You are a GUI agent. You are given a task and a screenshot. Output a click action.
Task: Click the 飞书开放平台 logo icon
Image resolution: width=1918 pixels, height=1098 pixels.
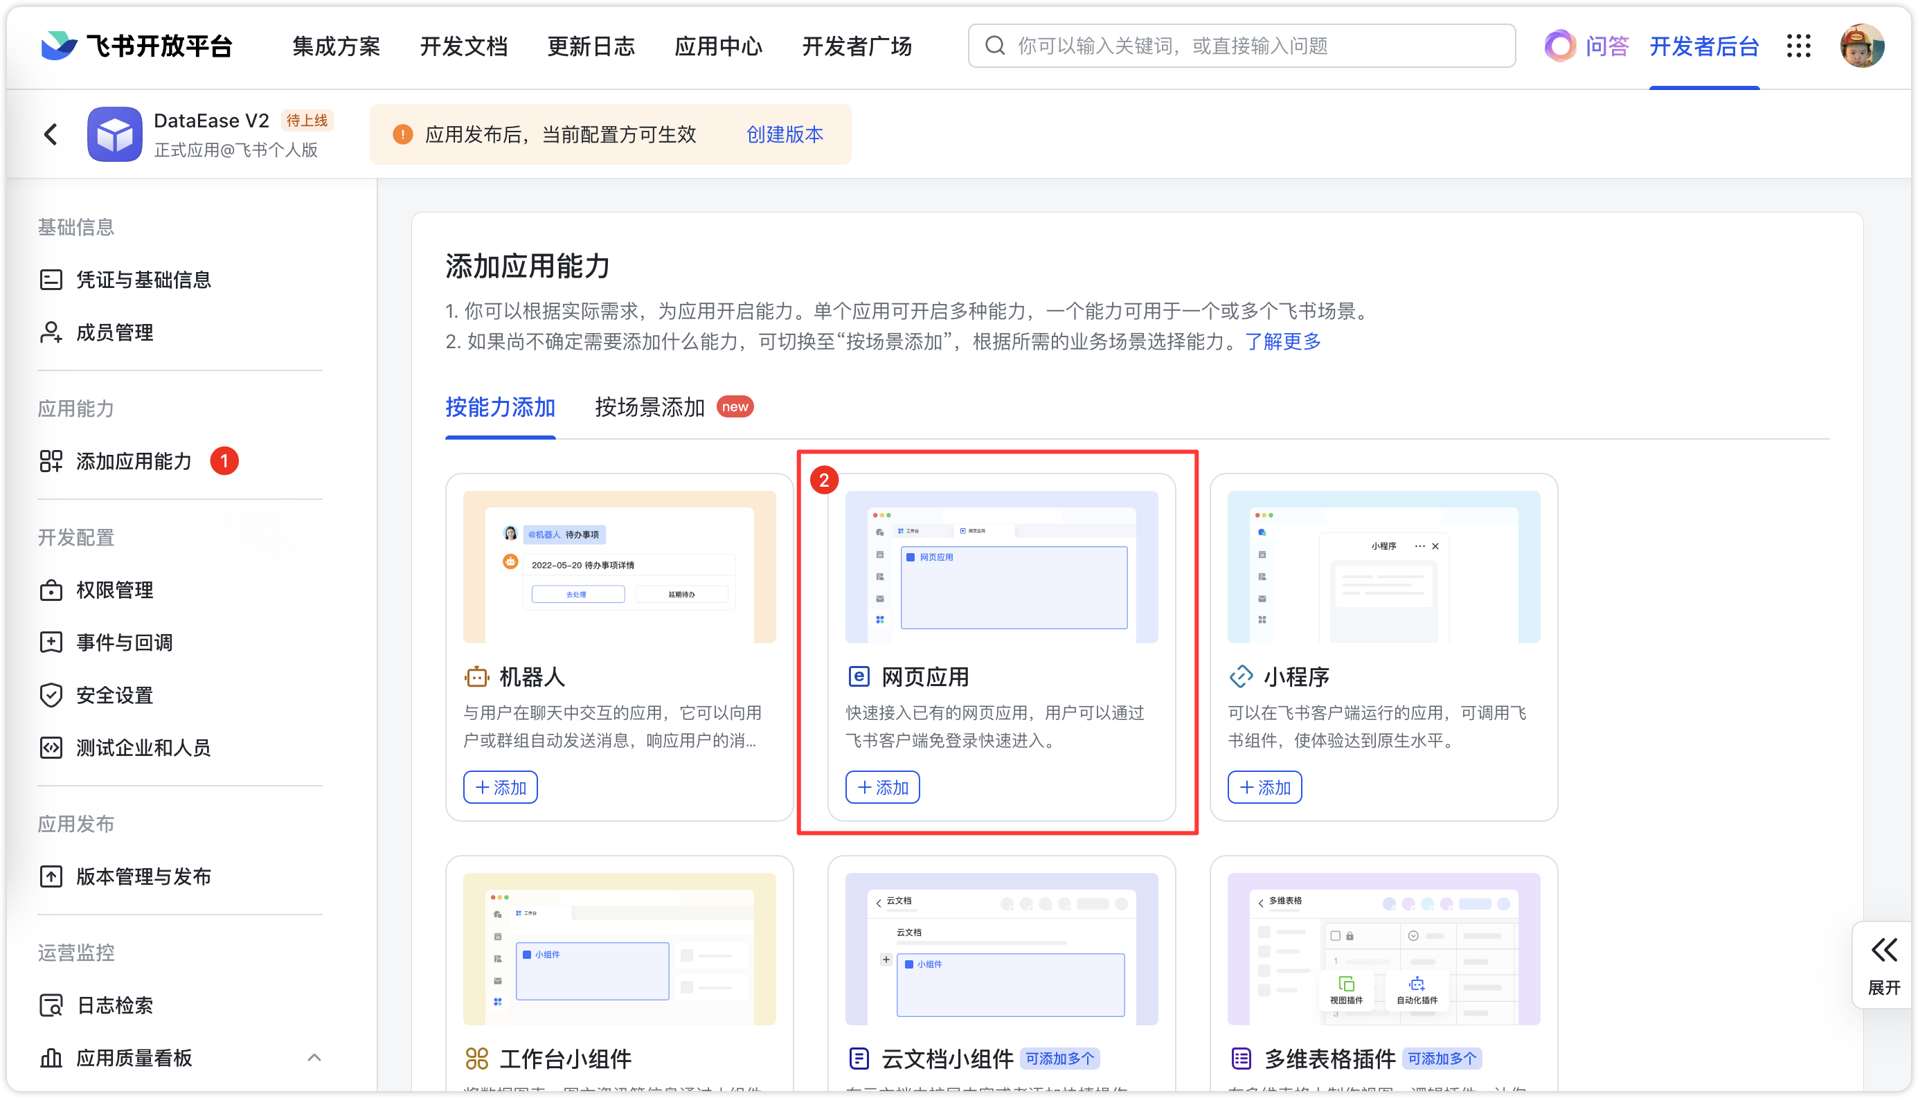[59, 45]
